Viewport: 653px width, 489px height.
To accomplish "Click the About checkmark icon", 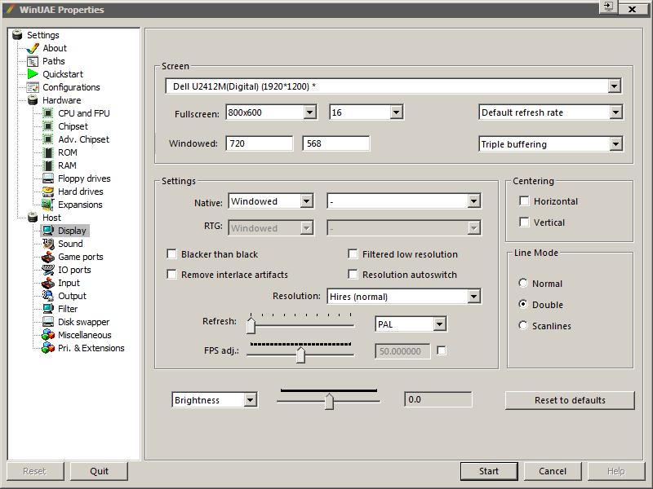I will click(33, 48).
